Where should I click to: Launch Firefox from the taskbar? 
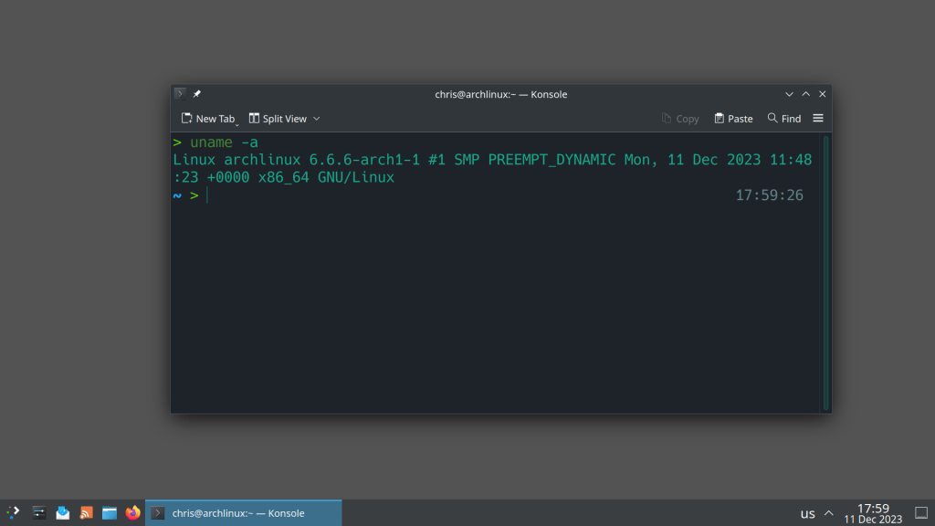point(133,513)
